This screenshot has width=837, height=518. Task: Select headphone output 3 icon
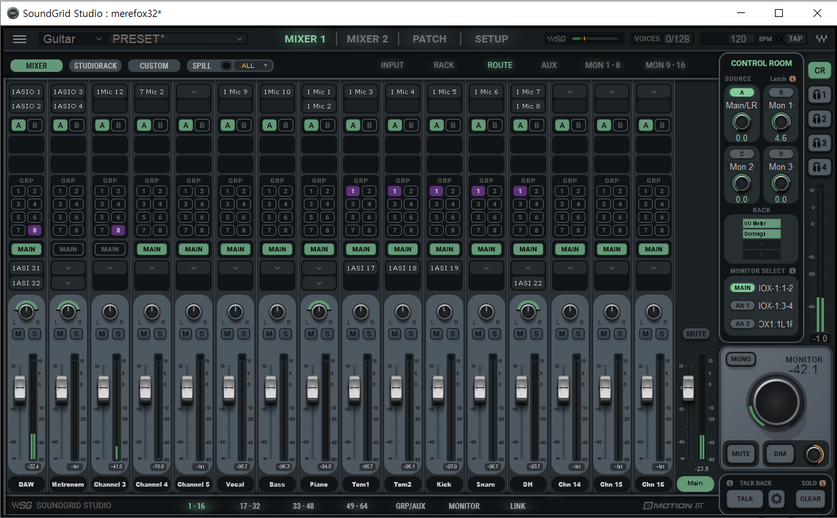(x=819, y=143)
